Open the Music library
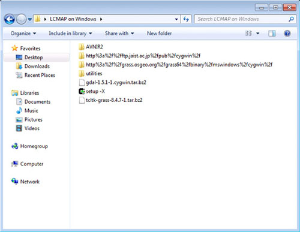 click(x=31, y=110)
